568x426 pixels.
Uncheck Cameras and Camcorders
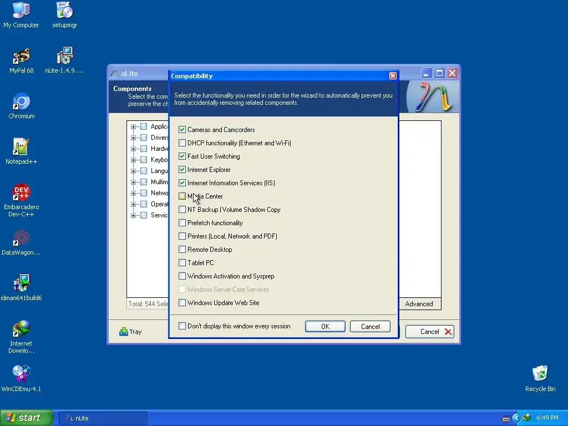[182, 130]
